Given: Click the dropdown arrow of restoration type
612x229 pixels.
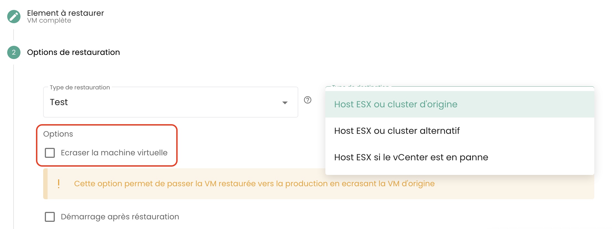Looking at the screenshot, I should coord(285,103).
